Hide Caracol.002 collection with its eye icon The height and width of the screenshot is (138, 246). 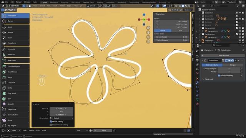(x=240, y=28)
